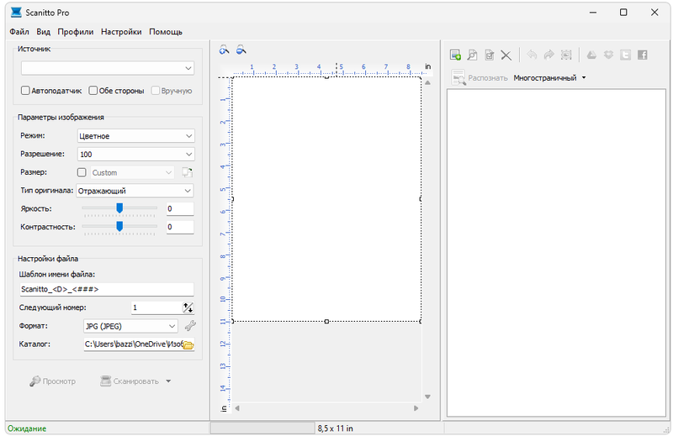
Task: Click the Яркость slider handle
Action: pyautogui.click(x=119, y=207)
